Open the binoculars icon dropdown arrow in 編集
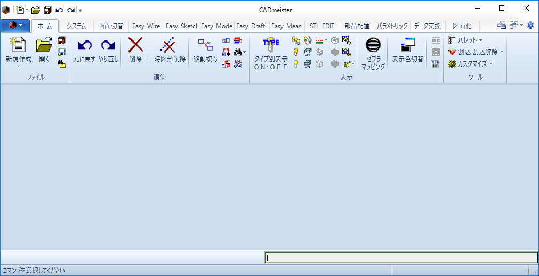The width and height of the screenshot is (539, 276). pos(244,52)
